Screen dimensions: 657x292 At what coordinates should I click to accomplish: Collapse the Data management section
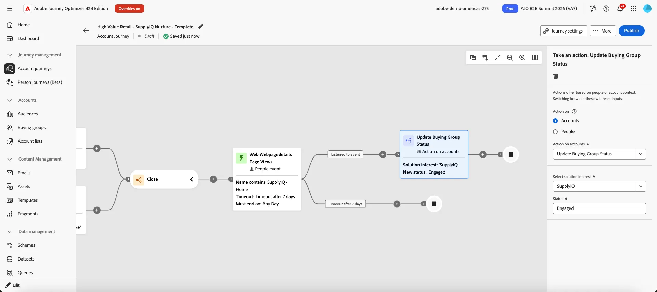pos(10,232)
